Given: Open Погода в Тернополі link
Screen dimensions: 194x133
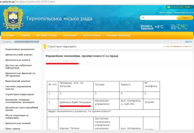Looking at the screenshot, I should pyautogui.click(x=147, y=27).
